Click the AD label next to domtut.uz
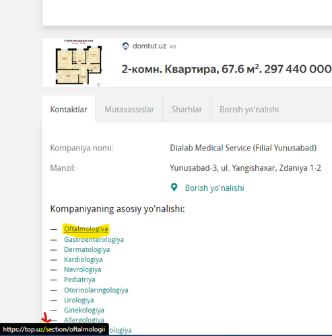332x336 pixels. coord(173,47)
